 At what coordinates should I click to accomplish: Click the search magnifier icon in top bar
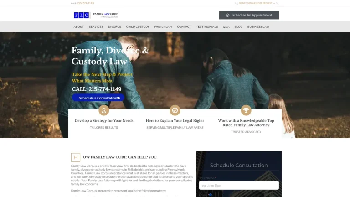point(278,3)
